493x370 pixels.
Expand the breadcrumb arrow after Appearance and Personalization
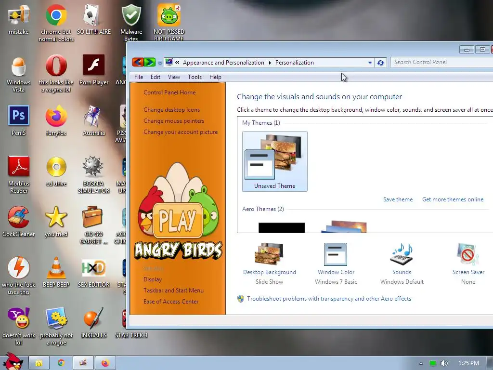tap(270, 63)
